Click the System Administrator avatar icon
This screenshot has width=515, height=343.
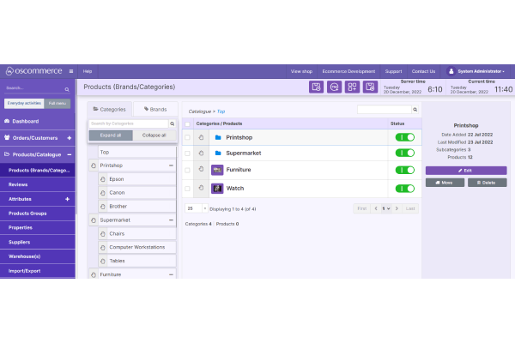pyautogui.click(x=451, y=71)
